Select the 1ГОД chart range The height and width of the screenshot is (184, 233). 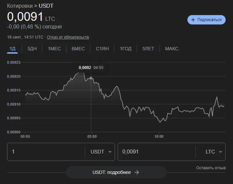[126, 49]
